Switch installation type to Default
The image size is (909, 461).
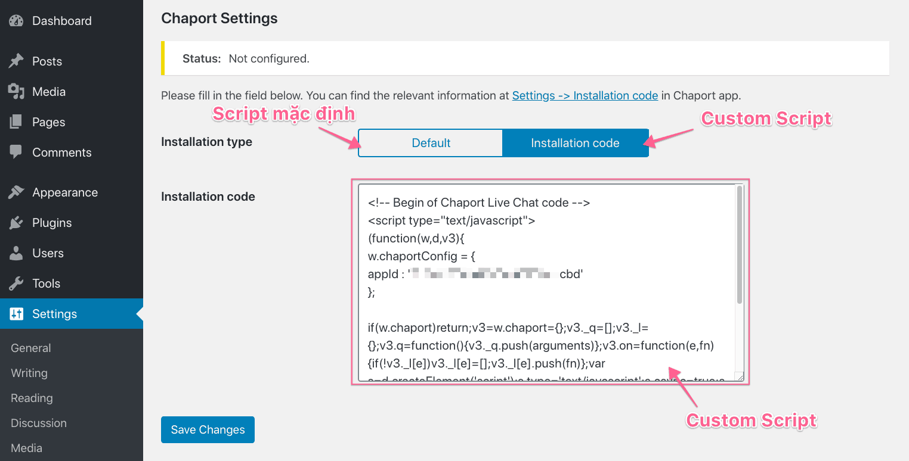[x=431, y=143]
